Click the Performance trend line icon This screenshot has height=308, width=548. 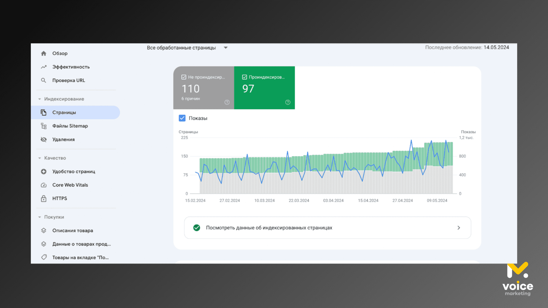[x=44, y=67]
